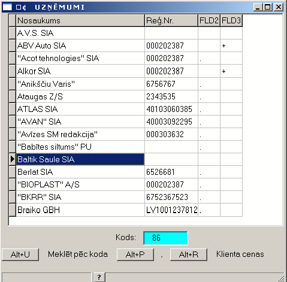Select the "Acot tehnologies" SIA entry
The height and width of the screenshot is (282, 287).
tap(80, 58)
